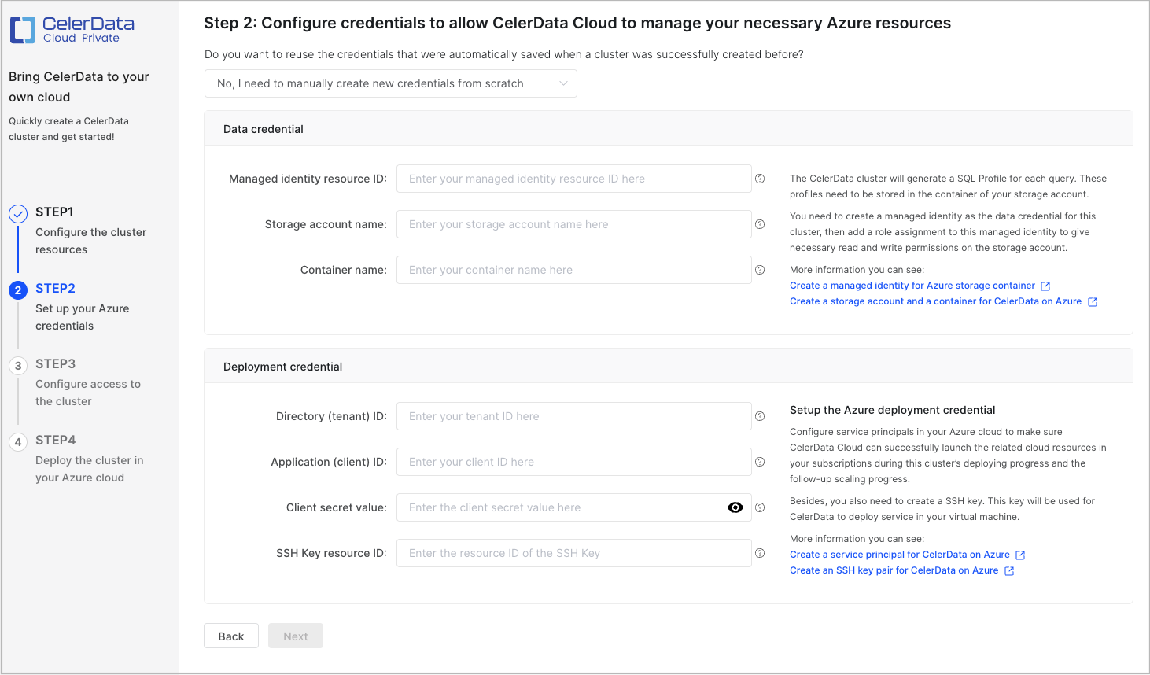This screenshot has height=675, width=1150.
Task: Click the help icon next to Directory (tenant) ID
Action: tap(759, 416)
